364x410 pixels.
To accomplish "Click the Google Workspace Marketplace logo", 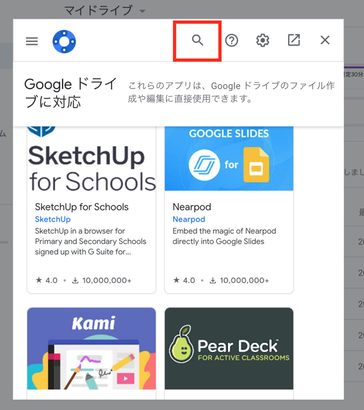I will tap(64, 41).
